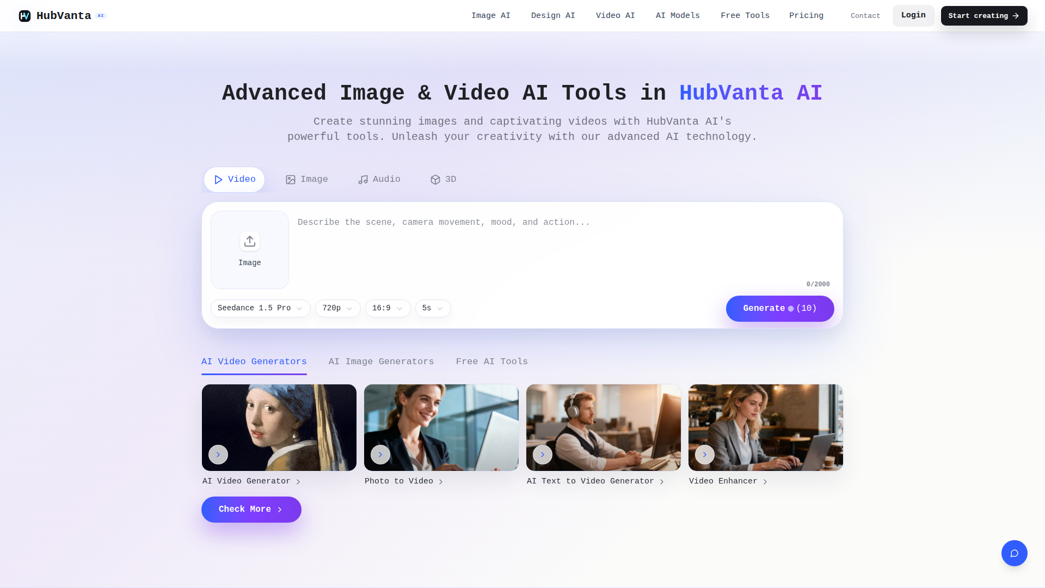Open the man with headset thumbnail
Viewport: 1045px width, 588px height.
604,428
